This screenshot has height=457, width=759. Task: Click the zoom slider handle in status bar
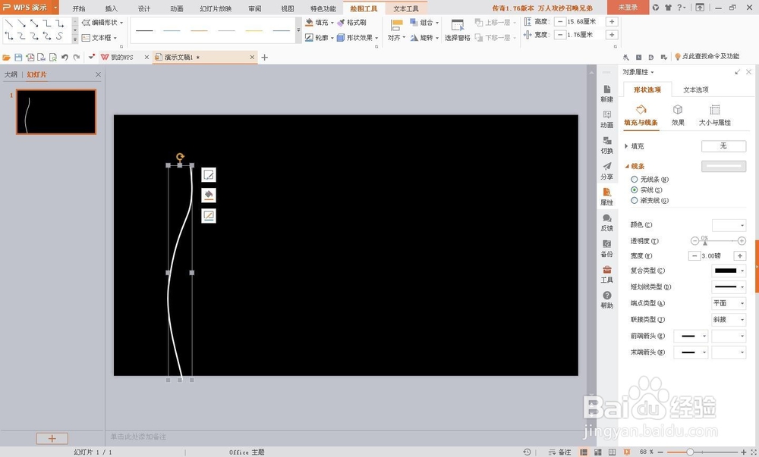690,452
